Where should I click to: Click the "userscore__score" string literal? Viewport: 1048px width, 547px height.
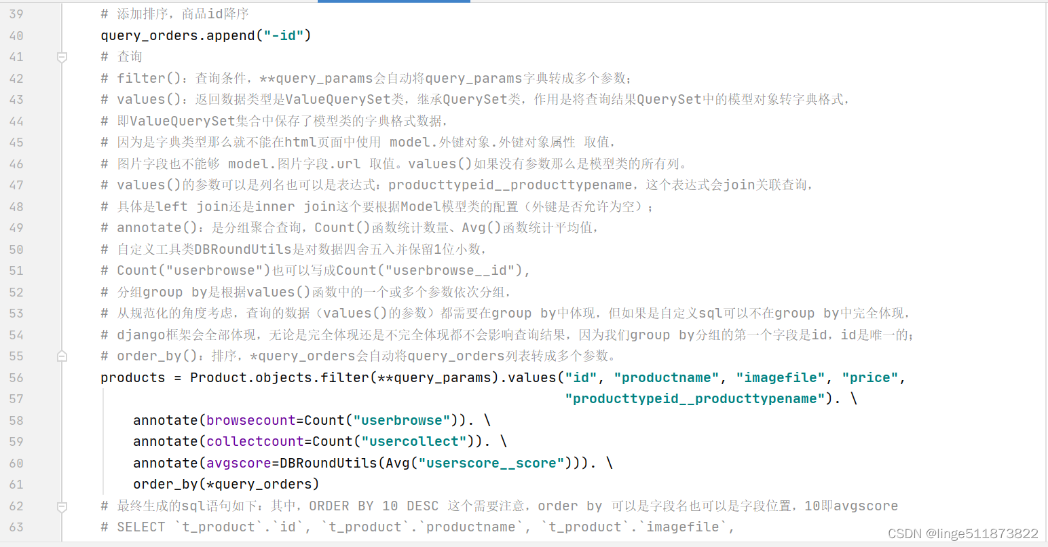pos(491,463)
